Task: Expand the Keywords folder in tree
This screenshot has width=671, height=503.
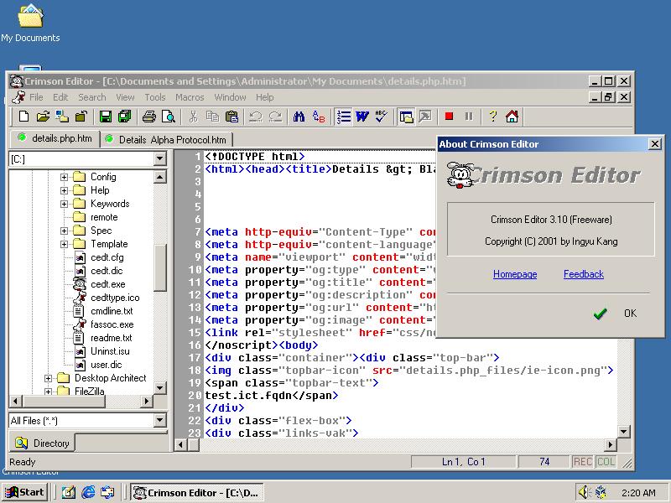Action: coord(64,204)
